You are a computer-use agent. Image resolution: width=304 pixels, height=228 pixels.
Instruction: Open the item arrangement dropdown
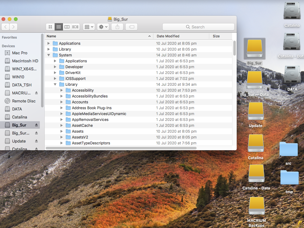(x=89, y=27)
